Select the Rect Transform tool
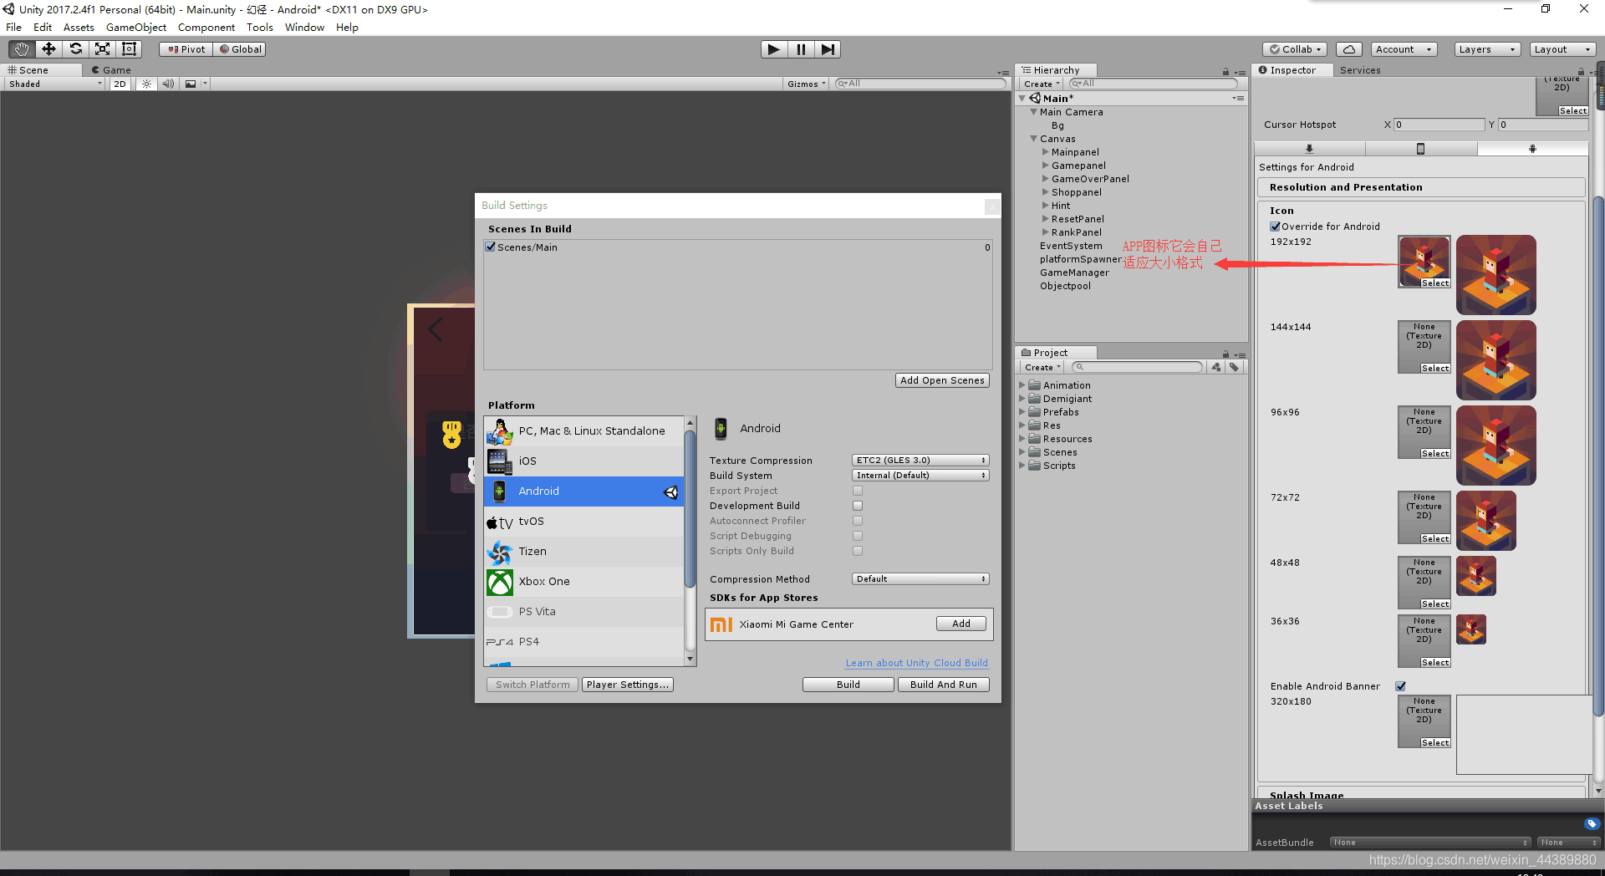The height and width of the screenshot is (876, 1605). pyautogui.click(x=129, y=49)
